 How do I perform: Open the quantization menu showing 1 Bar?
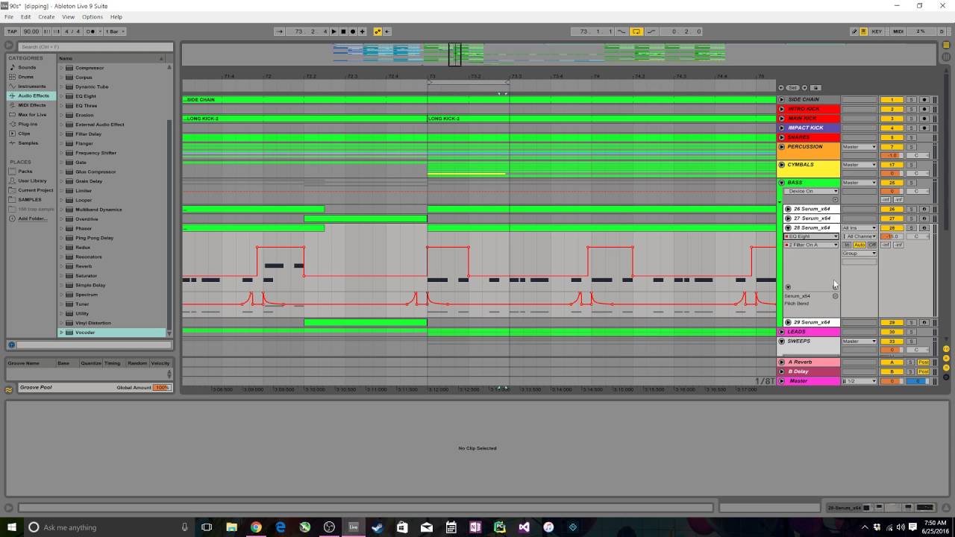pyautogui.click(x=115, y=31)
